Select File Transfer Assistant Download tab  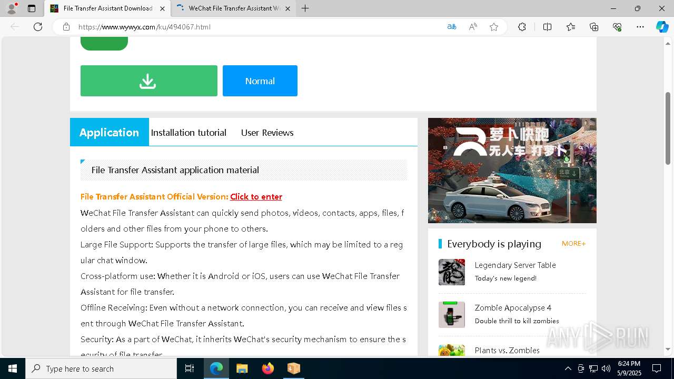(107, 8)
